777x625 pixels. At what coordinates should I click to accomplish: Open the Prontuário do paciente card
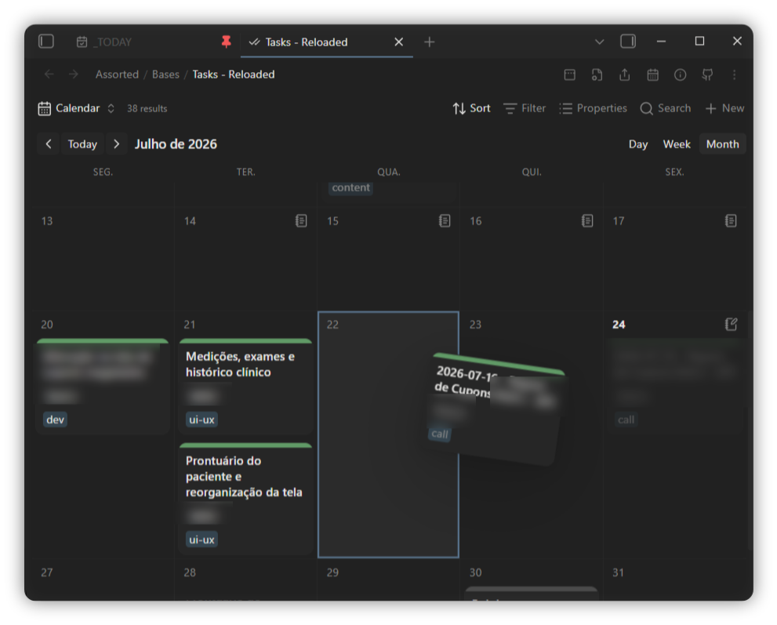coord(245,498)
